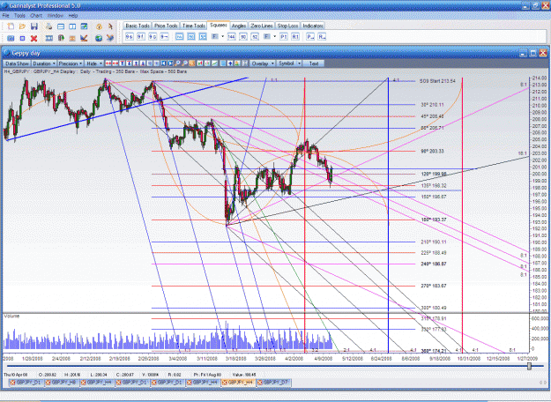Switch to the GBPJPY_D7 chart tab
The width and height of the screenshot is (551, 402).
coord(273,383)
